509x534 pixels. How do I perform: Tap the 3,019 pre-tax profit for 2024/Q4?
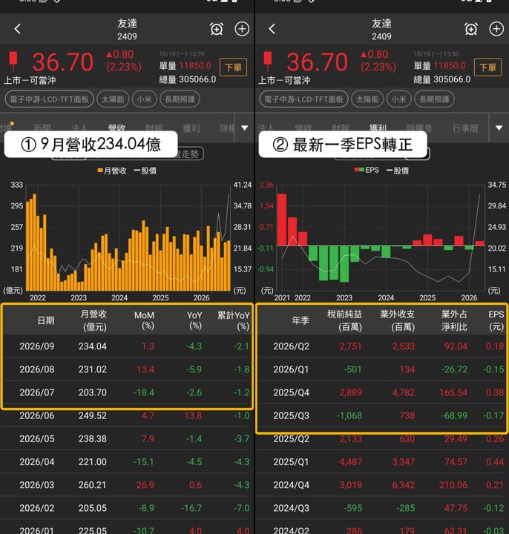(x=350, y=485)
